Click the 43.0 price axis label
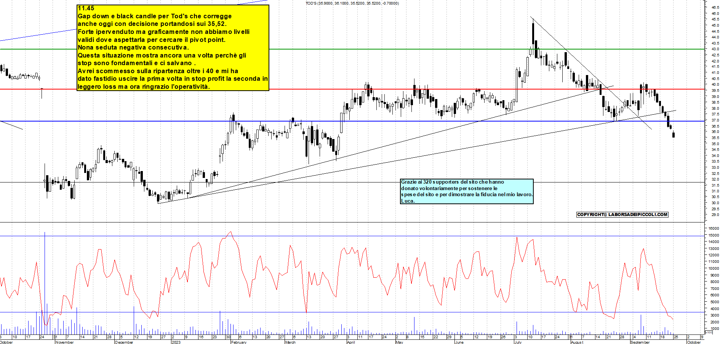Image resolution: width=720 pixels, height=344 pixels. tap(715, 49)
